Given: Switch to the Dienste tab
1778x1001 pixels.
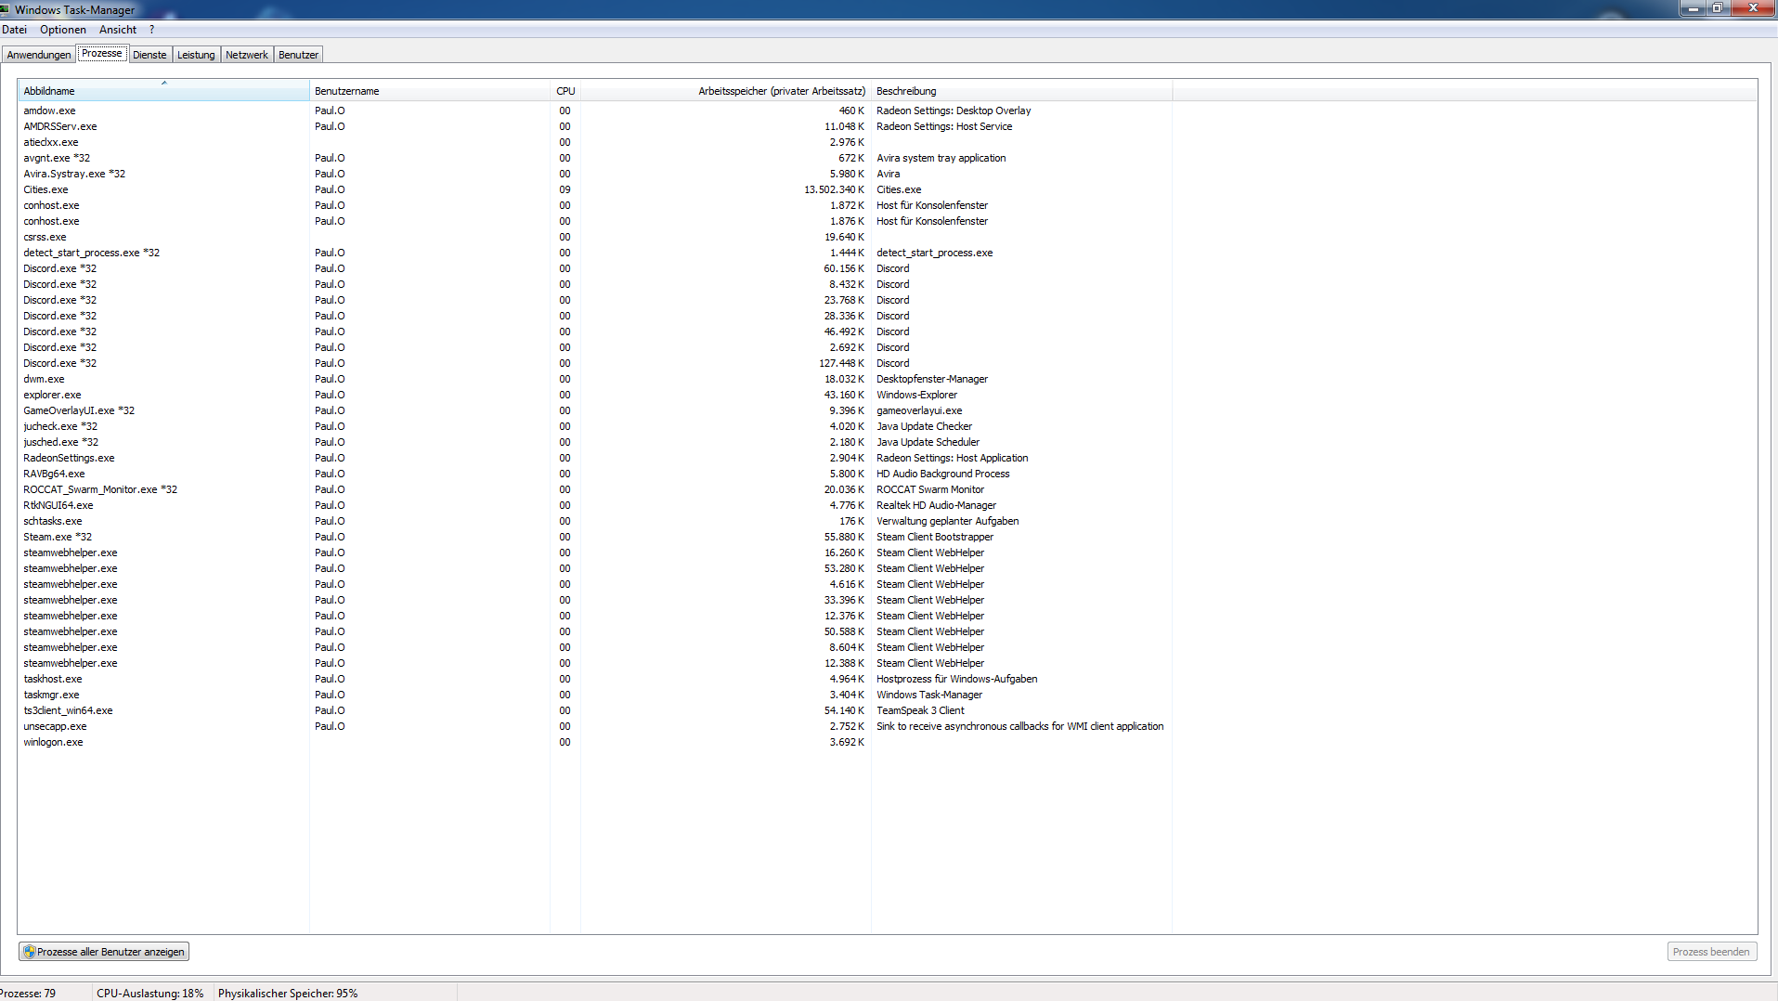Looking at the screenshot, I should 149,55.
